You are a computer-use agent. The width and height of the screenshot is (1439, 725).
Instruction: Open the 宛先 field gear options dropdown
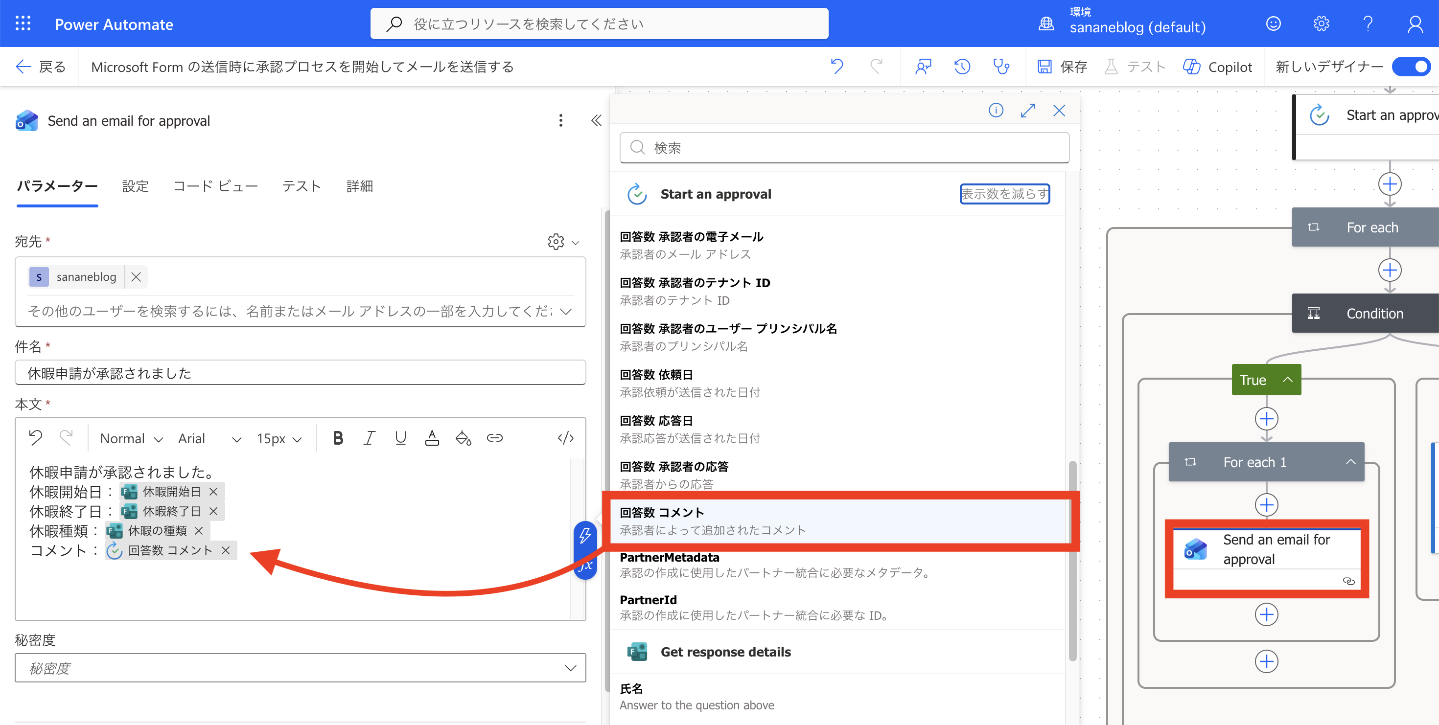[563, 242]
